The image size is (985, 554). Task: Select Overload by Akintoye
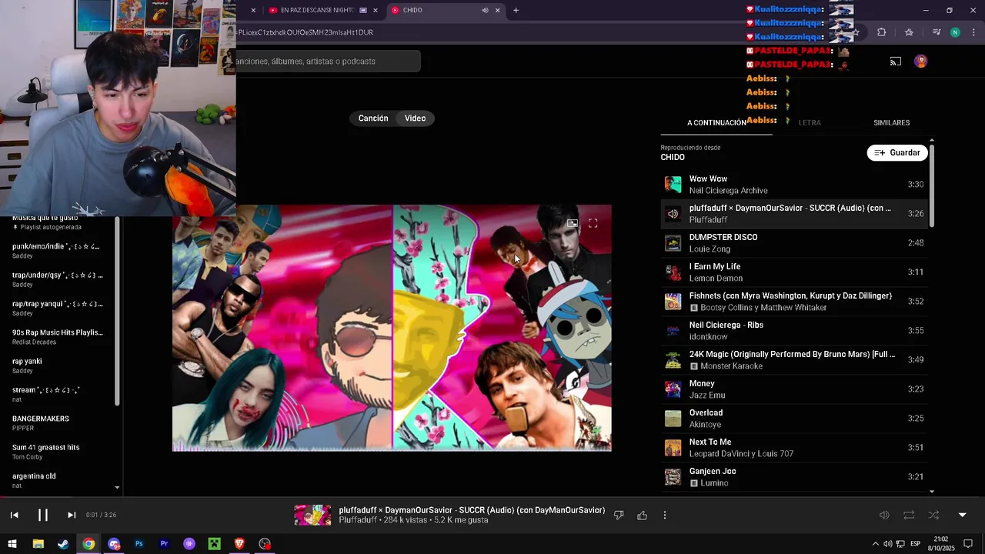[x=794, y=419]
